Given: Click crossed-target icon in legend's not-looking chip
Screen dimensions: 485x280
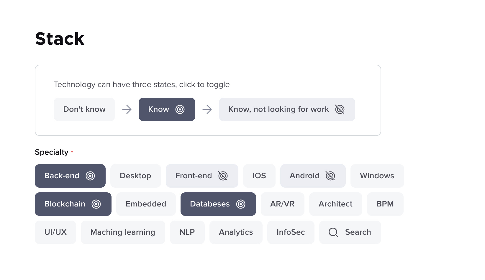Looking at the screenshot, I should coord(340,109).
